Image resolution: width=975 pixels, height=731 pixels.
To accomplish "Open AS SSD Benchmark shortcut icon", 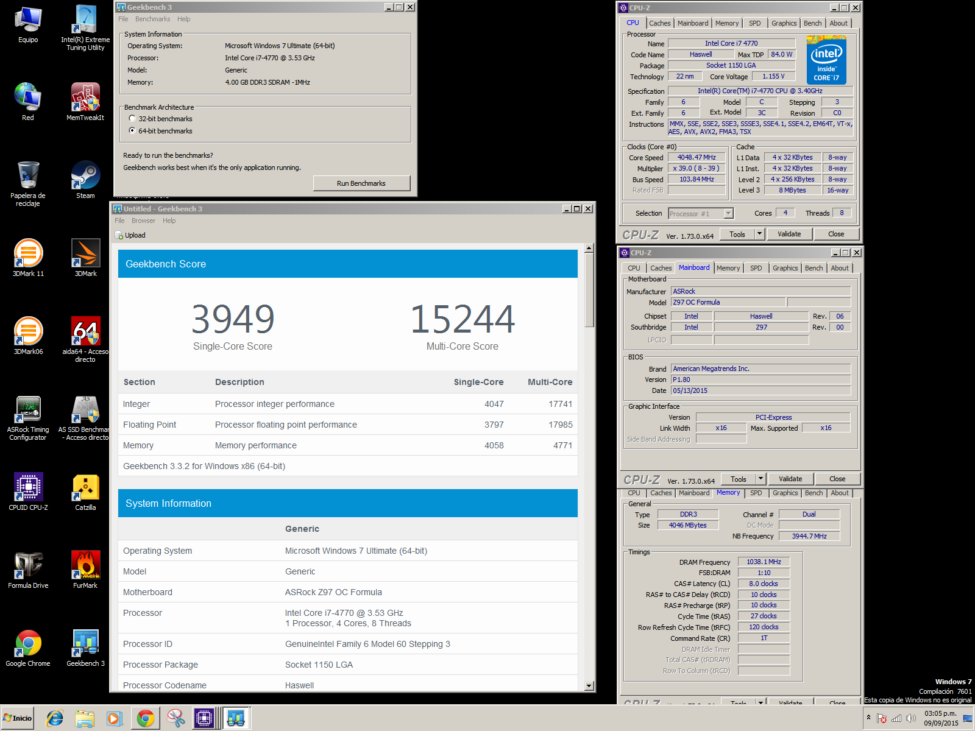I will click(84, 417).
